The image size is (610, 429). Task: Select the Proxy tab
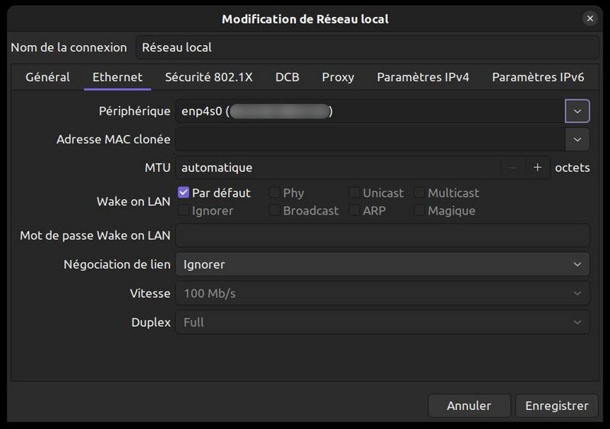(338, 77)
